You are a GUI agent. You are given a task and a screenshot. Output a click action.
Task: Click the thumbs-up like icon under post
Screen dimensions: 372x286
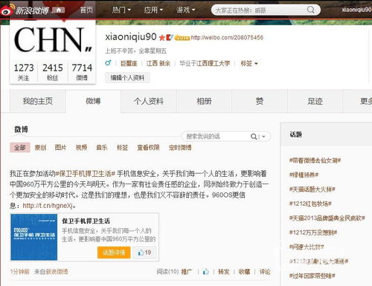pos(206,272)
